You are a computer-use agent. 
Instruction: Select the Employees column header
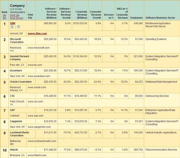[136, 18]
